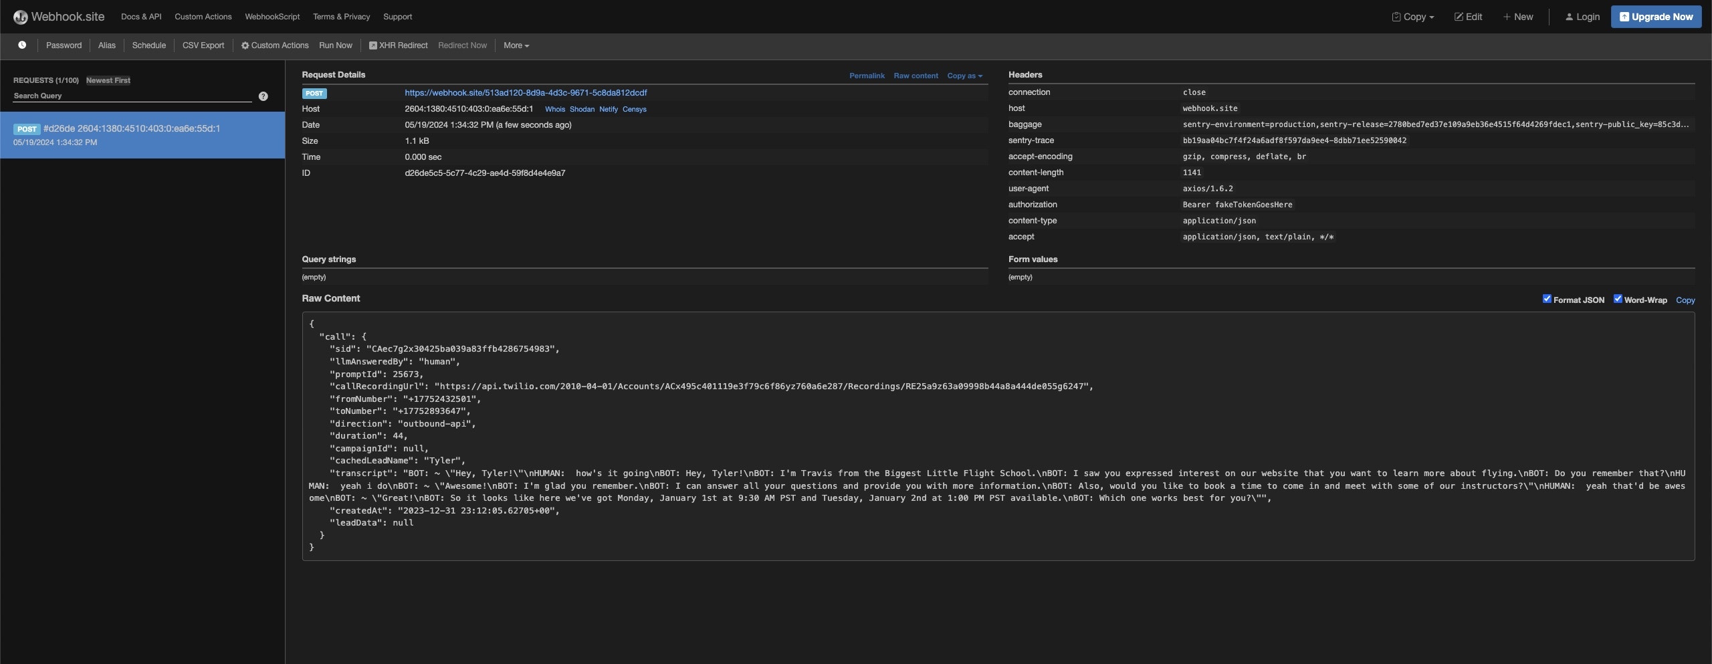This screenshot has width=1712, height=664.
Task: Click the Shodan lookup link
Action: click(x=582, y=109)
